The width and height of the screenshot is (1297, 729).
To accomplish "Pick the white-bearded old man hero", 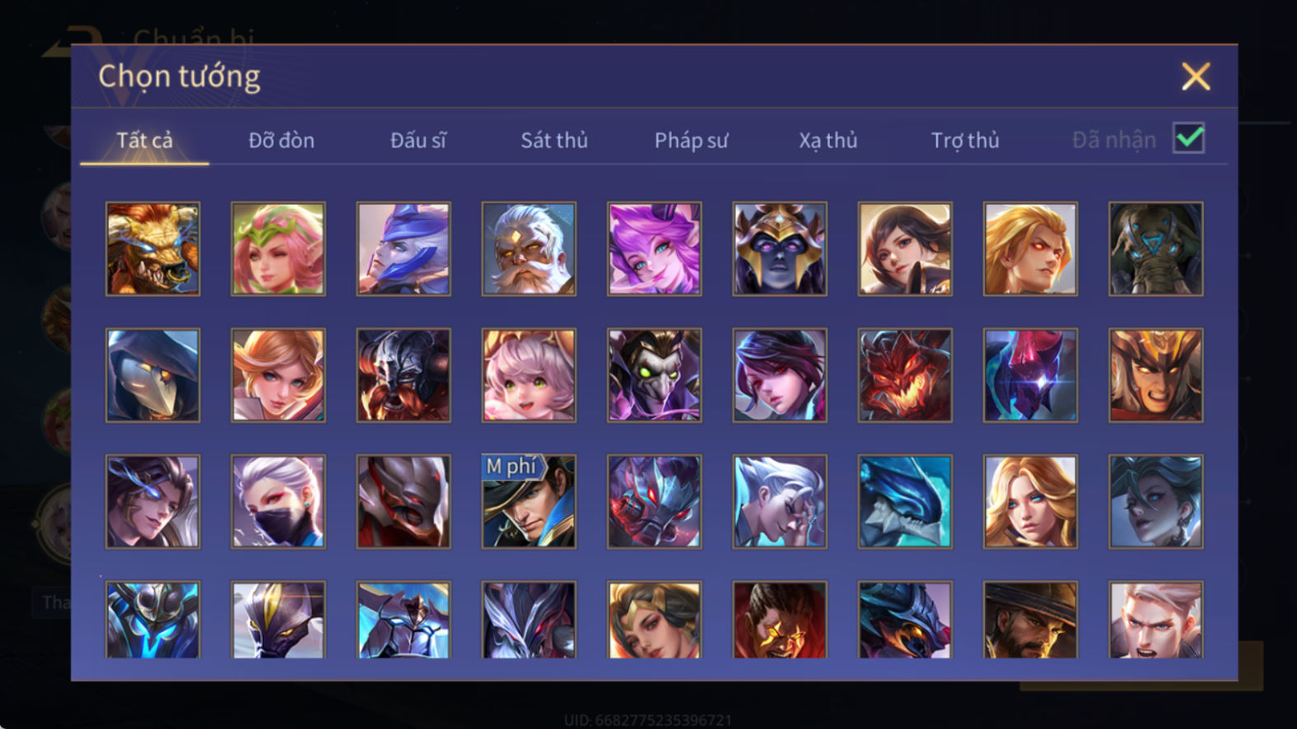I will pyautogui.click(x=529, y=248).
